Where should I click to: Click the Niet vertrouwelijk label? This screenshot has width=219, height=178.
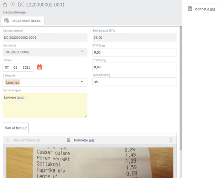(26, 140)
